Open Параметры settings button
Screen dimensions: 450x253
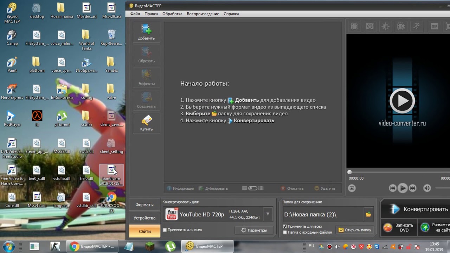point(254,230)
